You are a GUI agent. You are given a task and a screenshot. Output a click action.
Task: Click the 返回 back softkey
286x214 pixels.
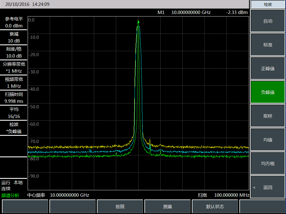click(x=268, y=187)
